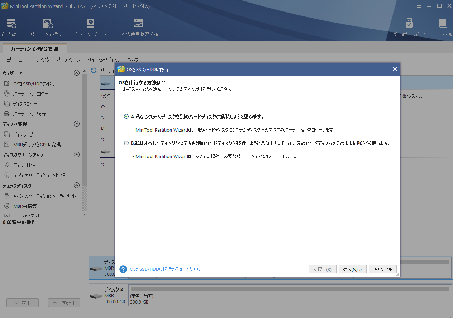Close the OSをSSD/HDDに移行 dialog
Image resolution: width=453 pixels, height=318 pixels.
point(395,69)
